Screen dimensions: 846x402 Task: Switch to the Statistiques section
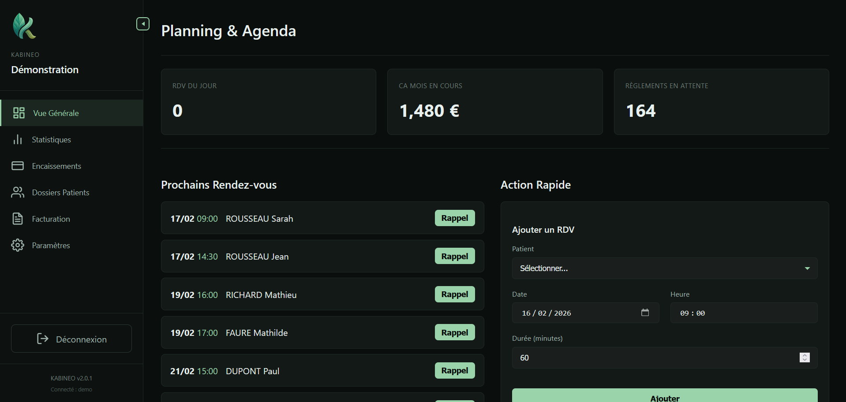(x=51, y=139)
